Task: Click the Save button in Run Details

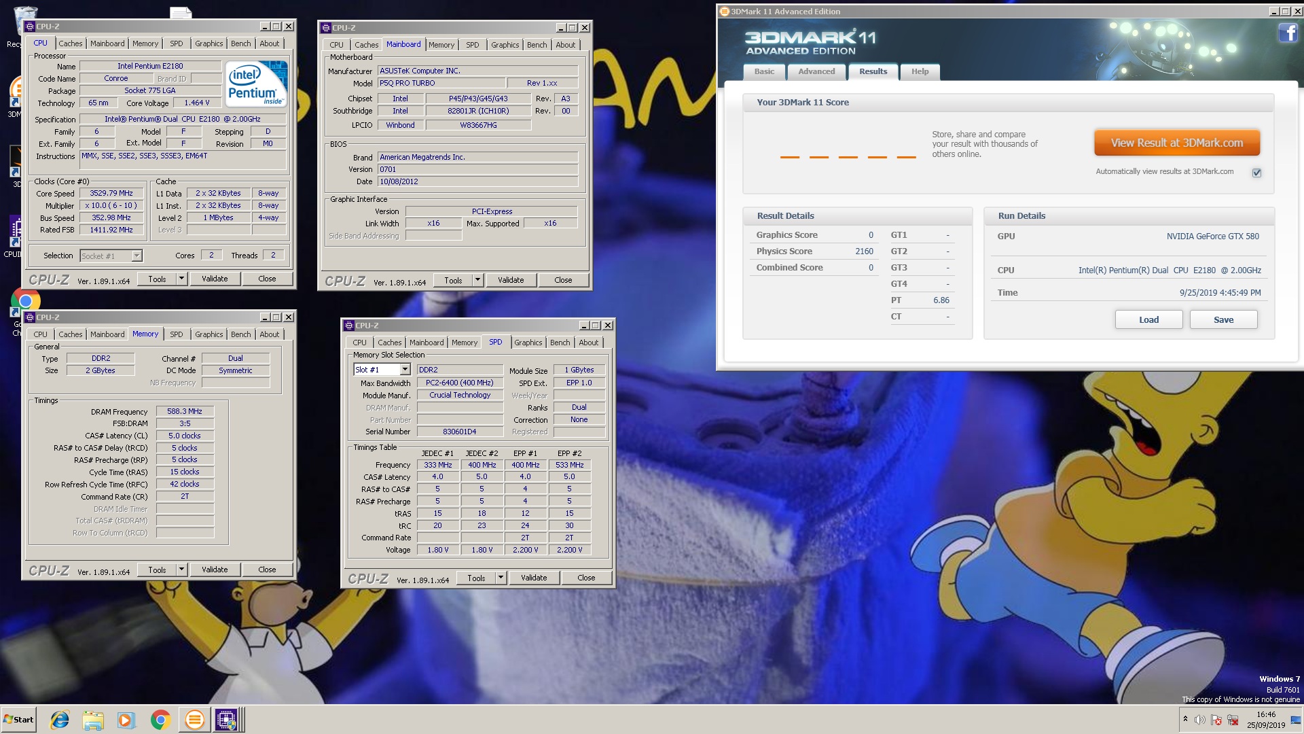Action: point(1223,319)
